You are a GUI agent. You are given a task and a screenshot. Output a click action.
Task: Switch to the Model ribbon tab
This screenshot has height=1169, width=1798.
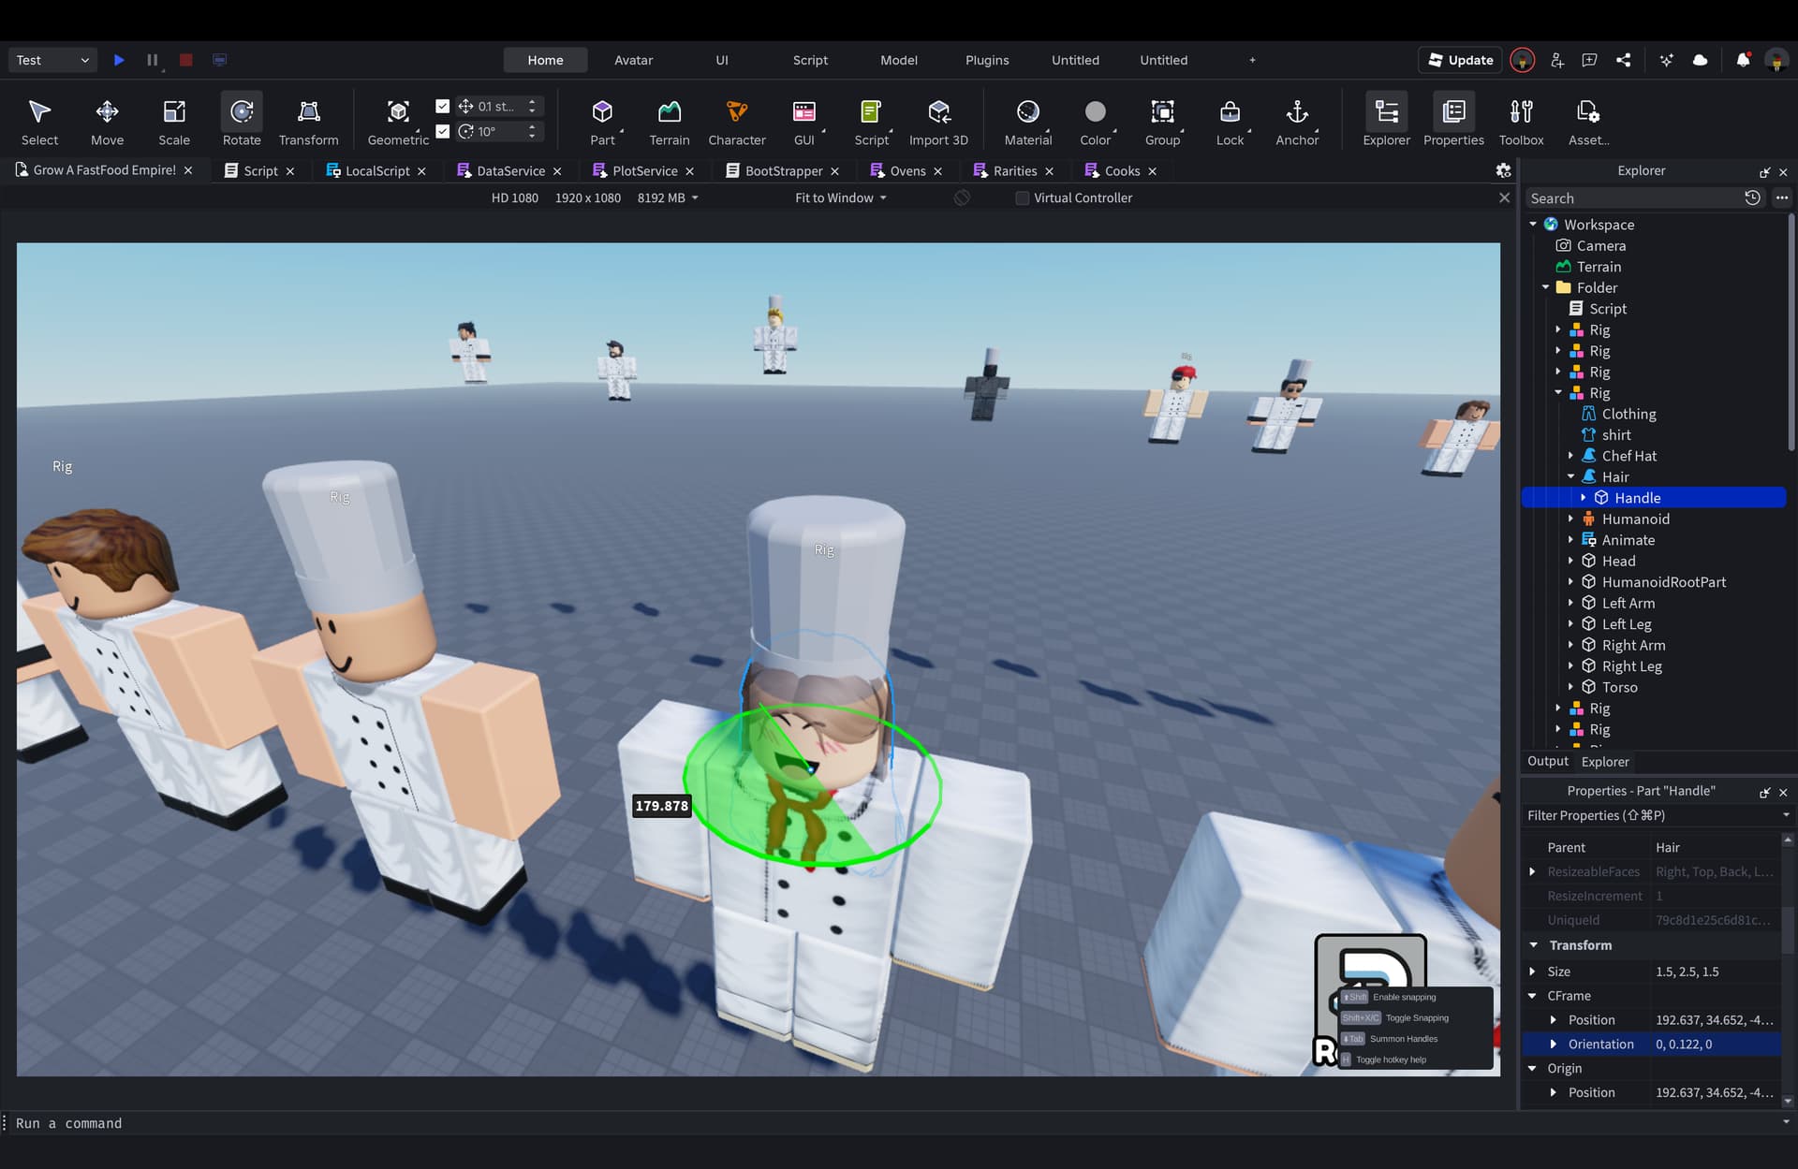click(898, 60)
